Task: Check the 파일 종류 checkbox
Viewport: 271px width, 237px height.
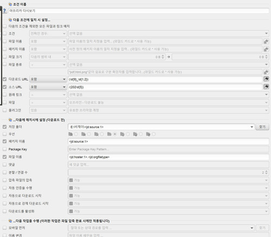Action: click(5, 65)
